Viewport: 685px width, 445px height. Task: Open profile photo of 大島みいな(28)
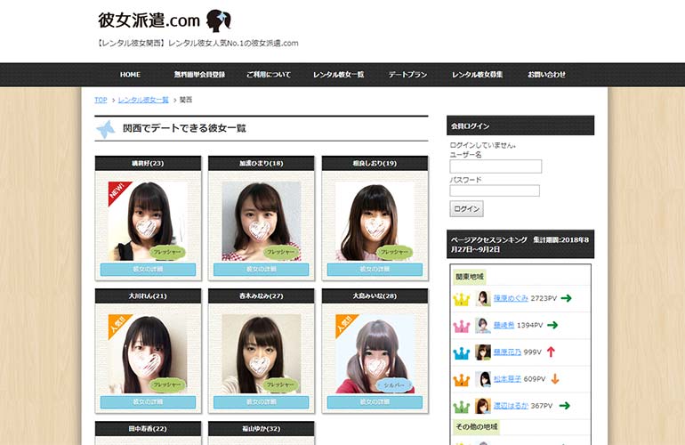[375, 354]
